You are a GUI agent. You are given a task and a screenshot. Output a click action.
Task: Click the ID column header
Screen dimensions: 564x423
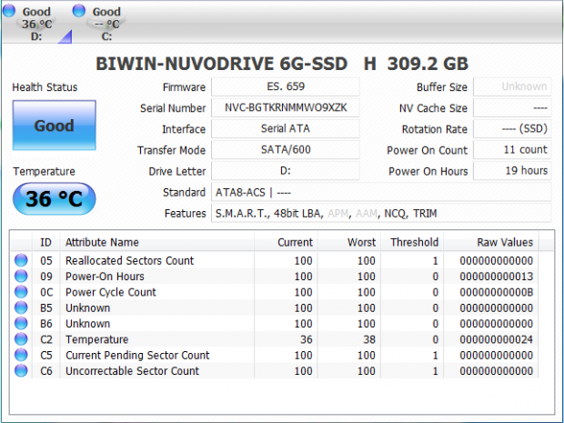point(45,242)
